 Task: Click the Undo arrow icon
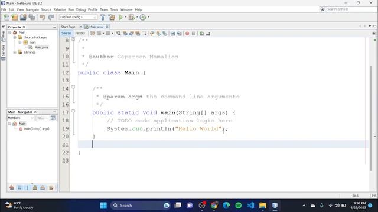coord(43,17)
